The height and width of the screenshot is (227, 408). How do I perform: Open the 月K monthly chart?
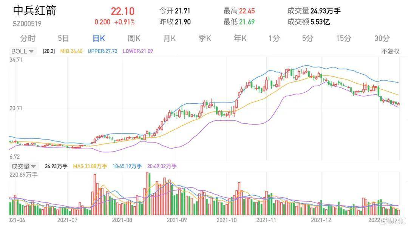point(169,38)
